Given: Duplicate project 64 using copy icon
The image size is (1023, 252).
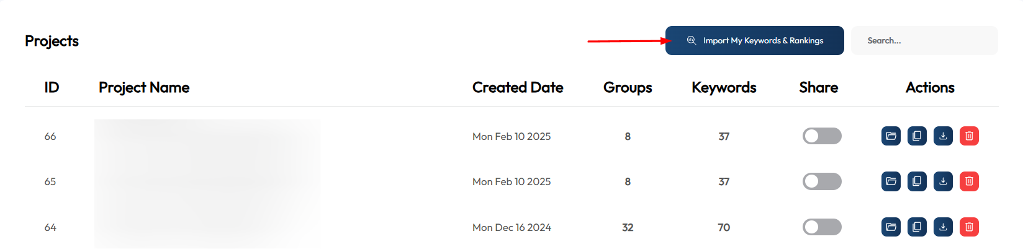Looking at the screenshot, I should (917, 227).
